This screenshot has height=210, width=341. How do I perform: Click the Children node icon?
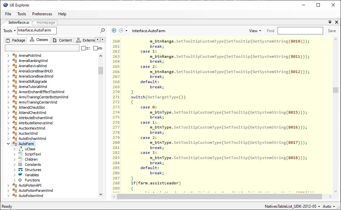tap(20, 159)
